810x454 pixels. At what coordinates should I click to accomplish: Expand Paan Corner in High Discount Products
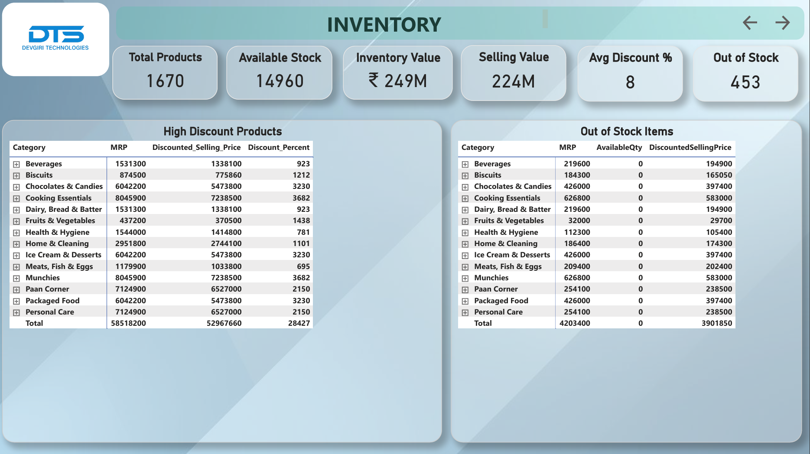(x=16, y=289)
